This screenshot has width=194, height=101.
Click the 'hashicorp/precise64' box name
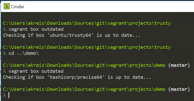point(77,77)
